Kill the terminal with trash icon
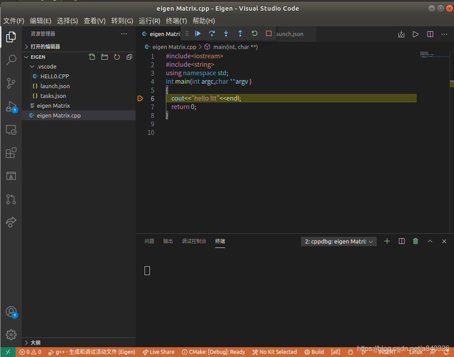454x357 pixels. tap(415, 241)
